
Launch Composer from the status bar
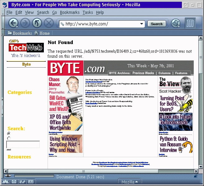click(x=22, y=182)
